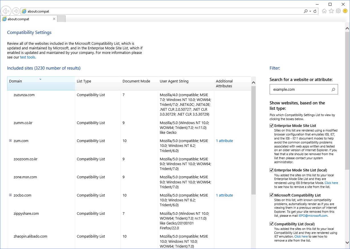Uncheck Compatibility List (local) checkbox
Screen dimensions: 350x249
click(x=271, y=224)
